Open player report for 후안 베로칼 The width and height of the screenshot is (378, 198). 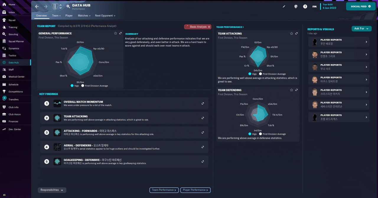(339, 41)
